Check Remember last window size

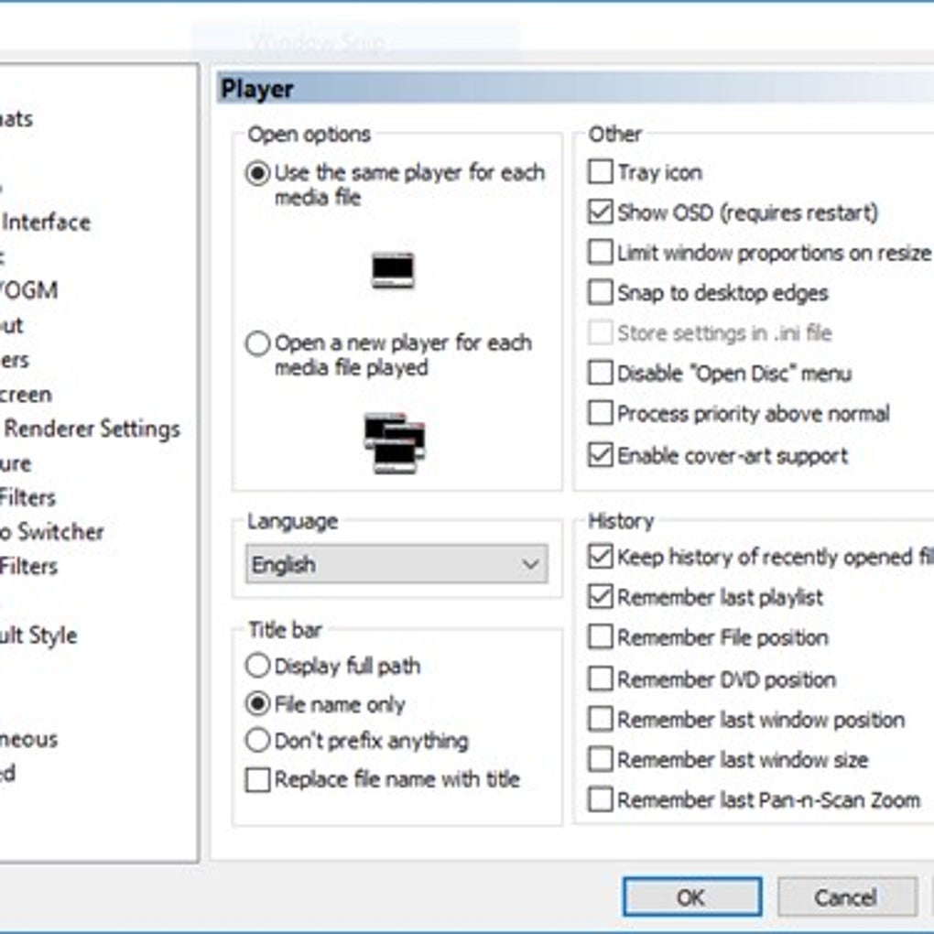(601, 759)
